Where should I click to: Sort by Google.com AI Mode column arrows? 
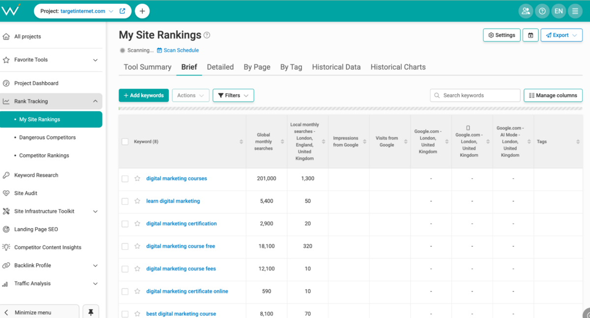pyautogui.click(x=529, y=142)
